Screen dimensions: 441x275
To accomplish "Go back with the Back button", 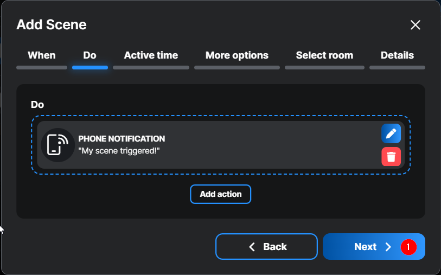I will [266, 247].
